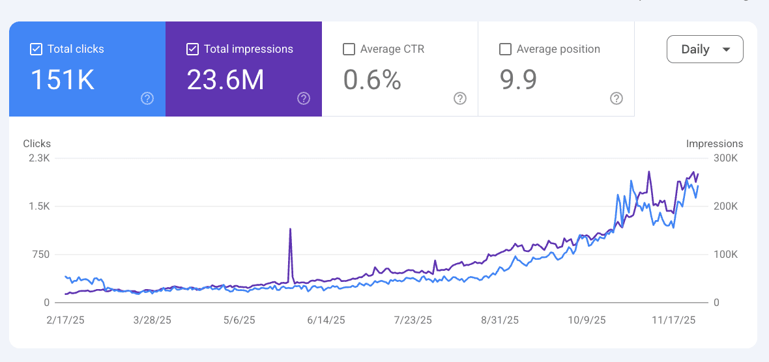Uncheck the Total impressions checkbox
Screen dimensions: 769x362
coord(192,49)
